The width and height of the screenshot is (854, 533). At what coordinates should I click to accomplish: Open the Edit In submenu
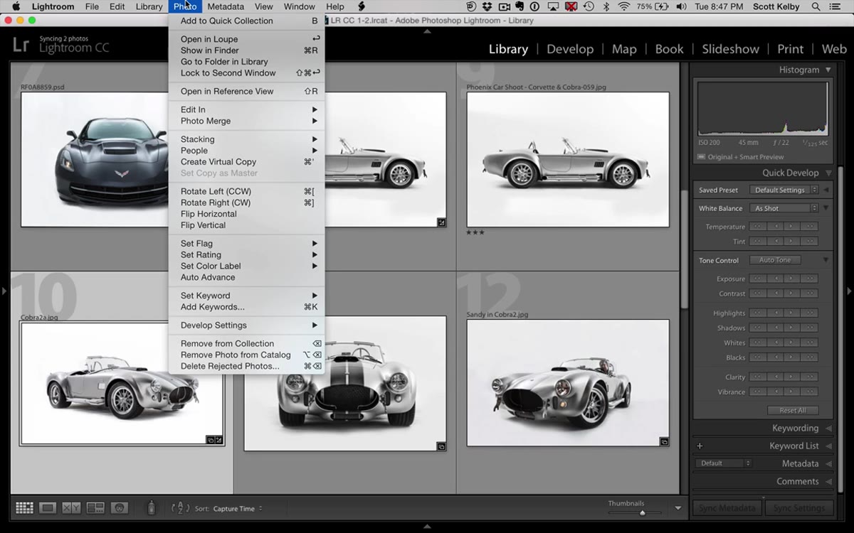click(x=246, y=109)
